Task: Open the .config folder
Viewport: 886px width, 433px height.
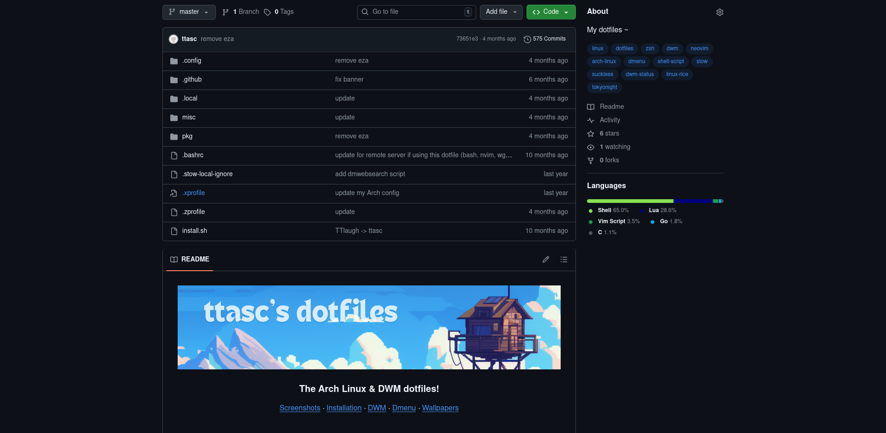Action: [x=192, y=61]
